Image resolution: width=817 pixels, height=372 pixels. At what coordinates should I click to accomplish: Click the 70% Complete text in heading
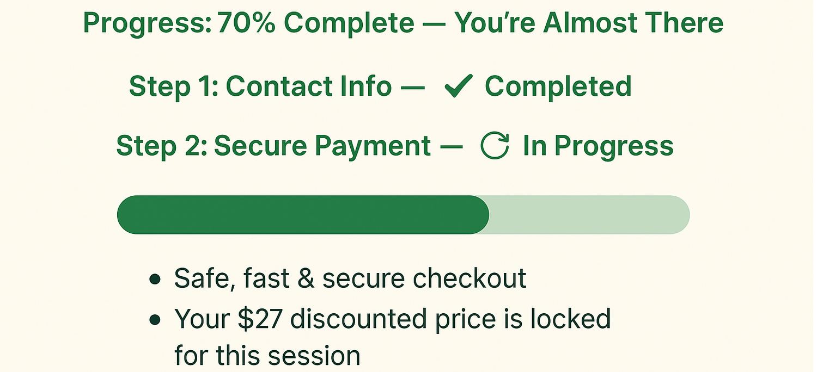point(315,23)
